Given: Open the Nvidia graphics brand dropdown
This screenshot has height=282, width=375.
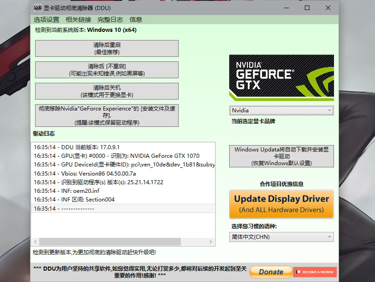Looking at the screenshot, I should click(282, 111).
